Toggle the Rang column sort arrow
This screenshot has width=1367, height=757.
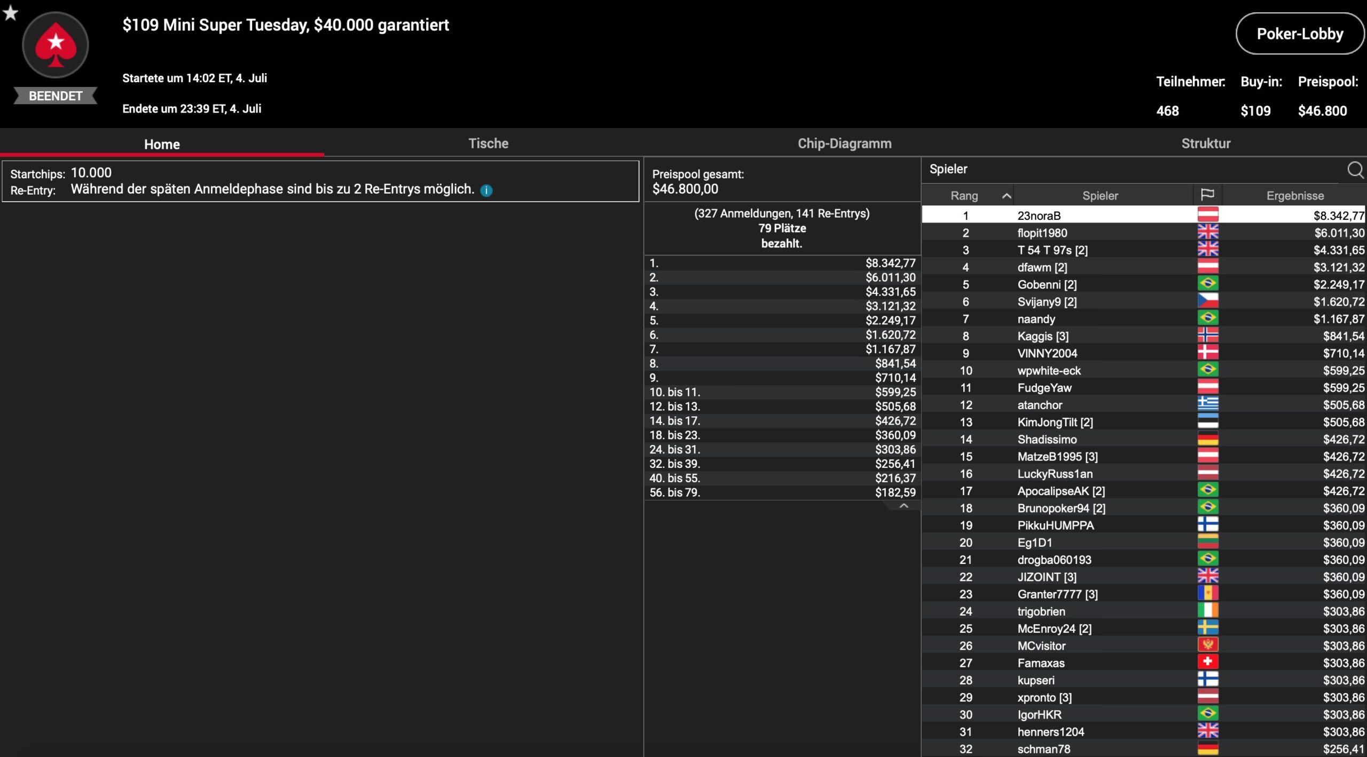click(1007, 196)
